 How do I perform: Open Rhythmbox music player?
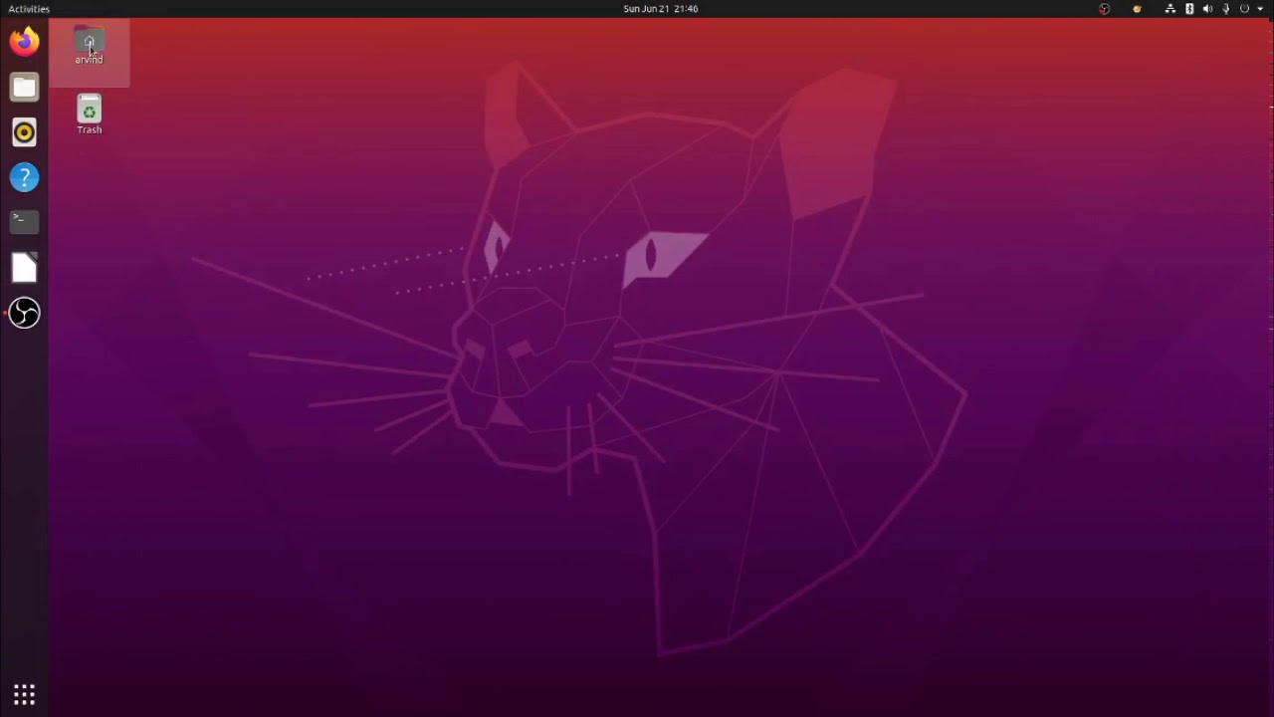[24, 132]
